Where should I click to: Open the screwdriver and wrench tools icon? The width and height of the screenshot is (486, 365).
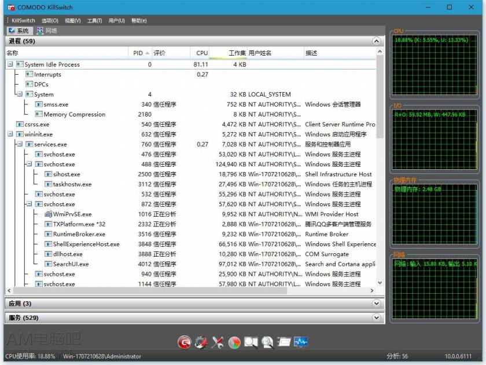coord(218,342)
